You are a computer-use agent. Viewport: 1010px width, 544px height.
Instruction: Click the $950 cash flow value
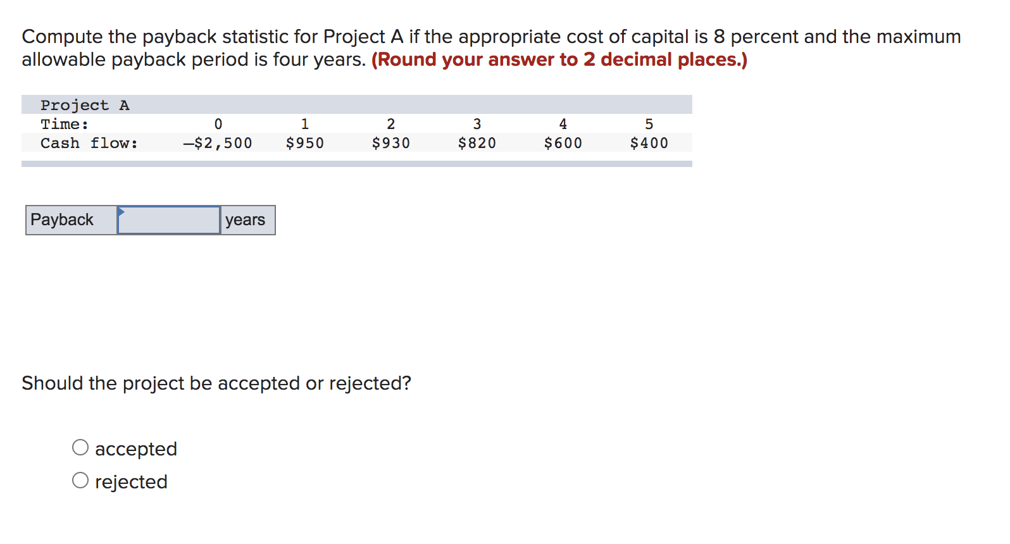coord(305,143)
